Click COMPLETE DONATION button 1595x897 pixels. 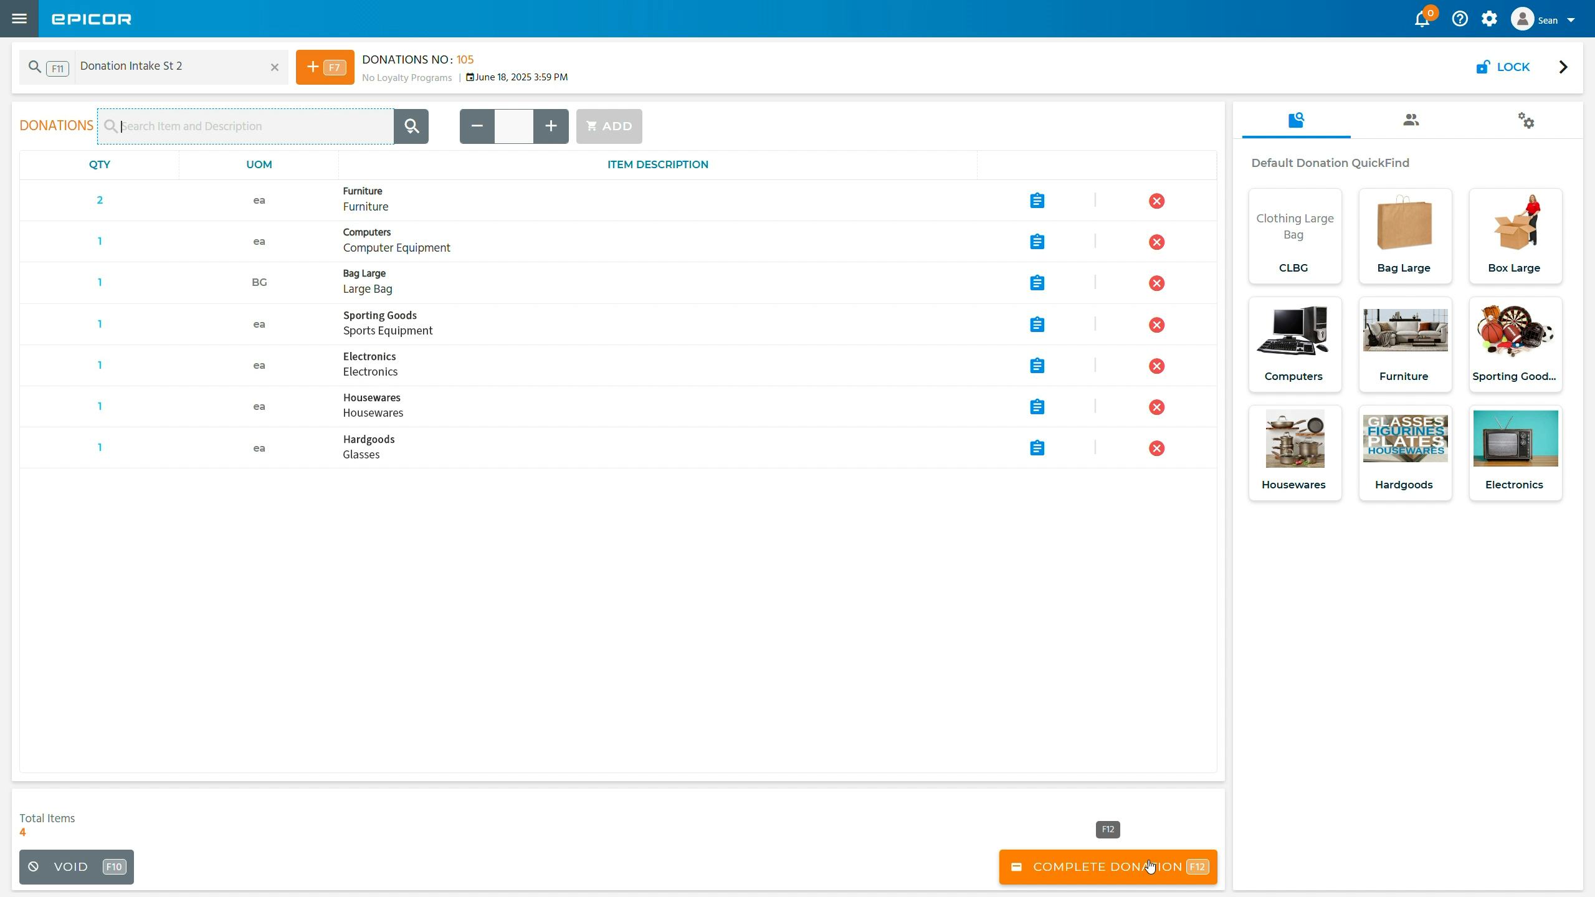click(x=1107, y=866)
